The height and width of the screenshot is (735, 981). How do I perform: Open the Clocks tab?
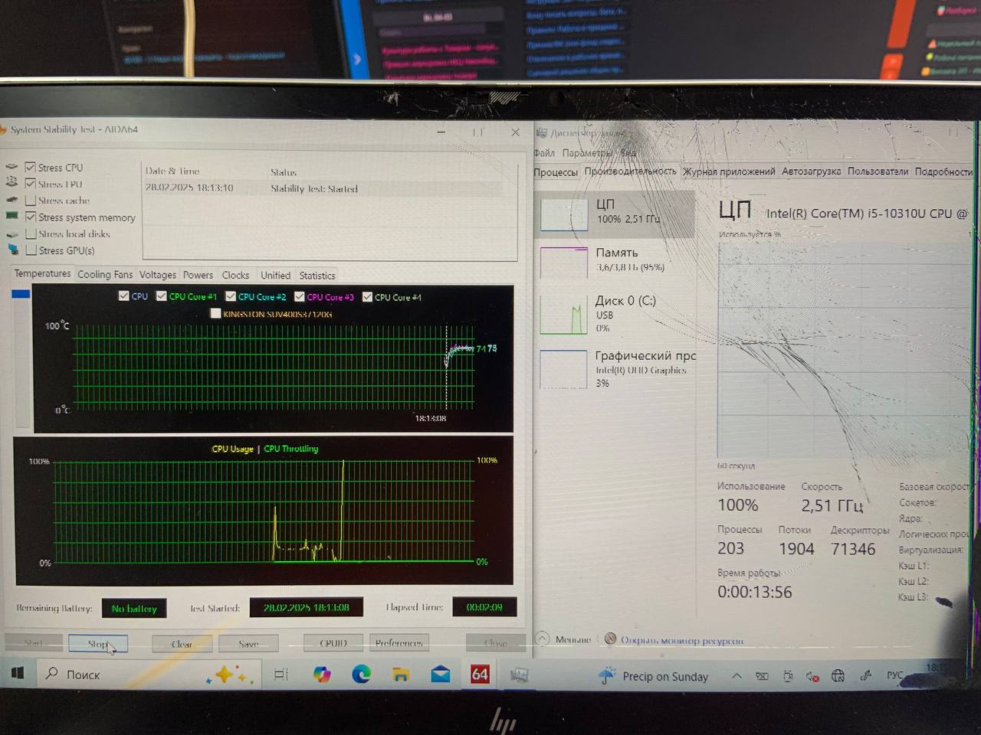tap(235, 275)
